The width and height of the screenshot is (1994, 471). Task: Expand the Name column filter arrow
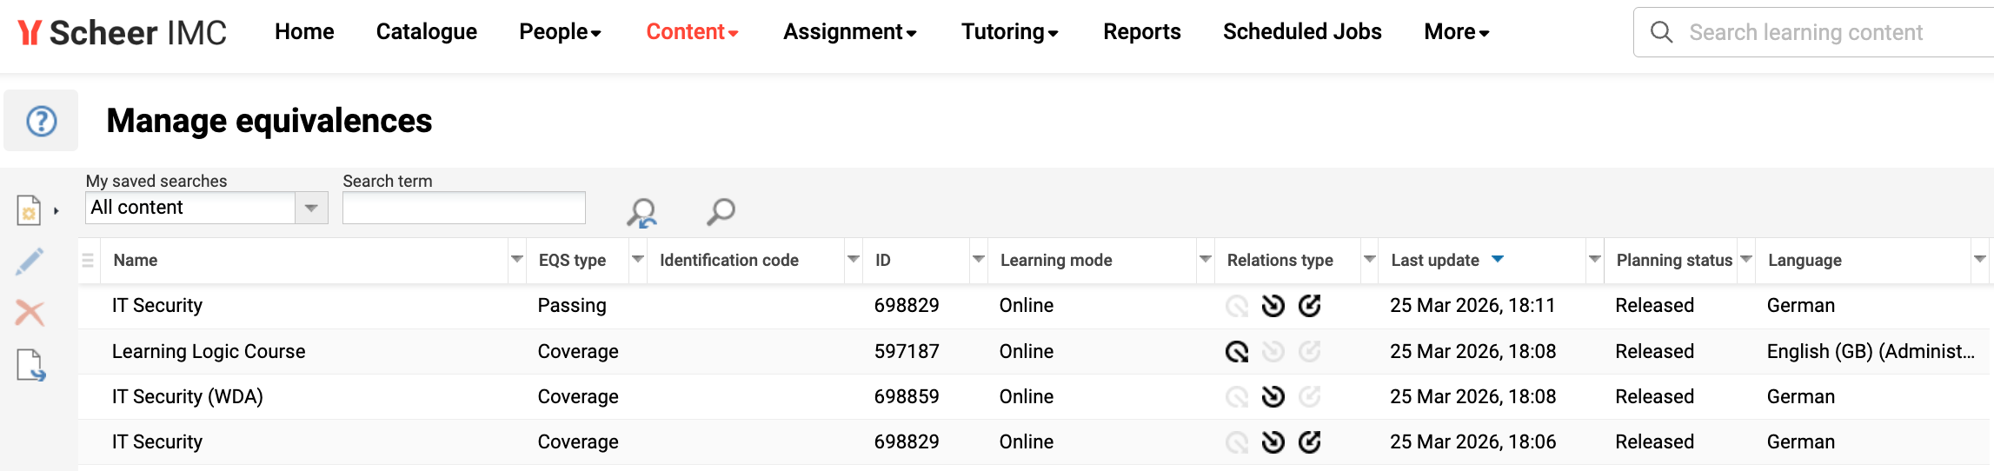[x=516, y=260]
